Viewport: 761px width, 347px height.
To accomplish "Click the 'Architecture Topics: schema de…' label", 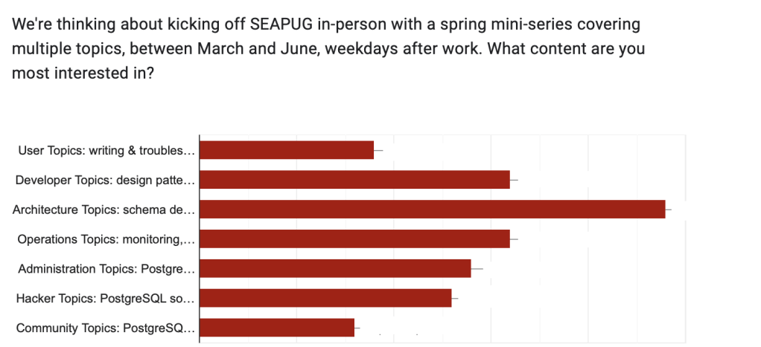I will (104, 210).
